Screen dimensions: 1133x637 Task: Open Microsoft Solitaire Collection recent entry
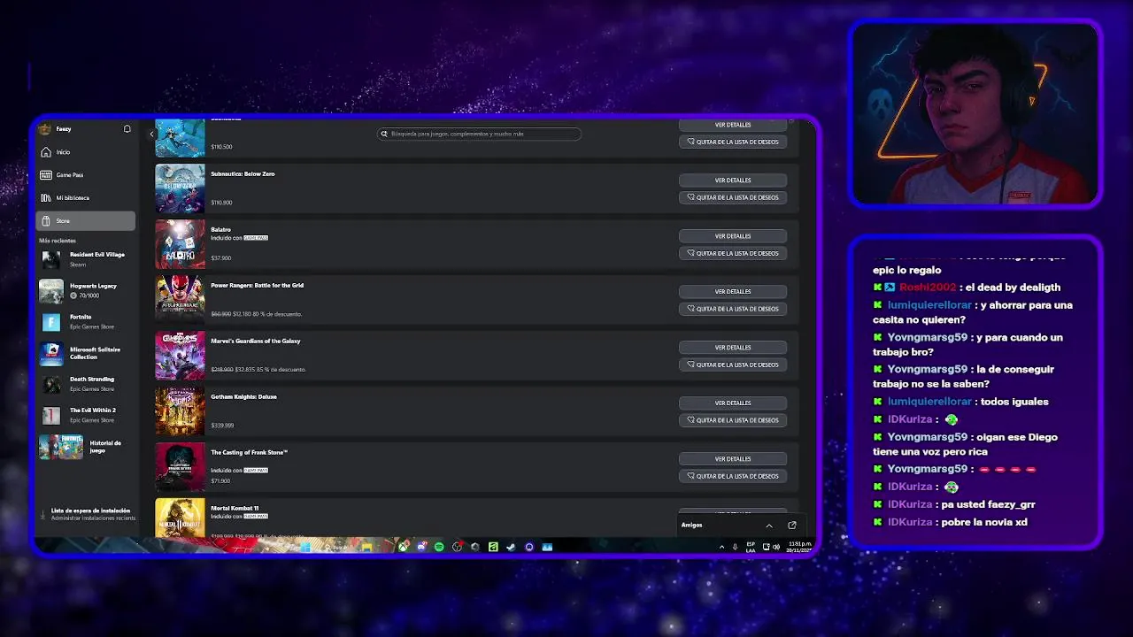coord(85,353)
